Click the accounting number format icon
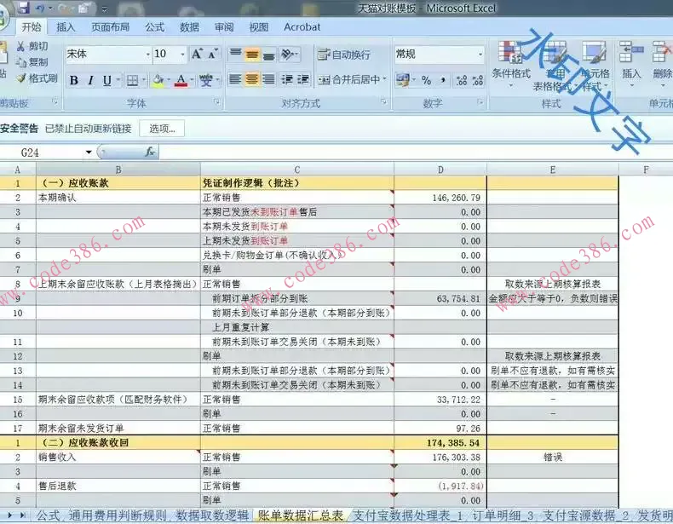 (x=403, y=80)
